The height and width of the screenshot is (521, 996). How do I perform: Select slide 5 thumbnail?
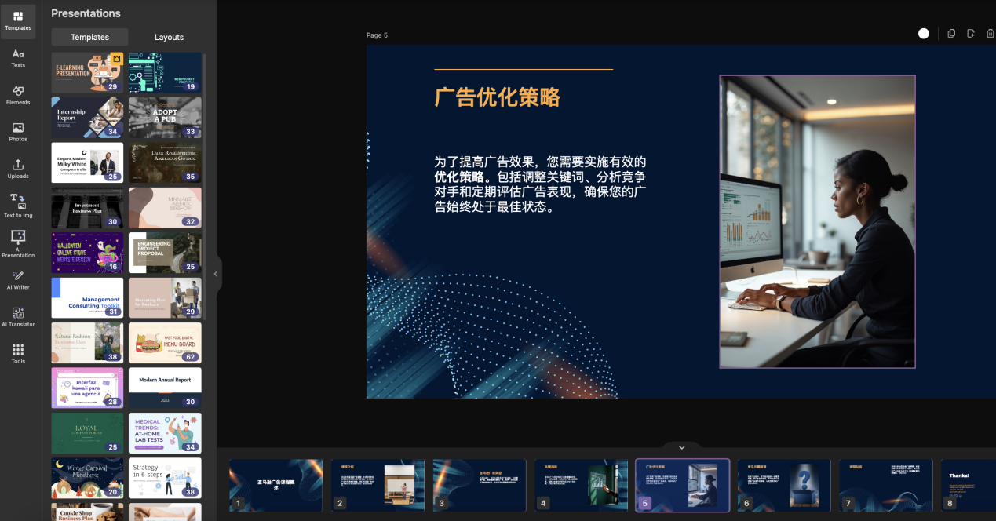click(x=682, y=485)
